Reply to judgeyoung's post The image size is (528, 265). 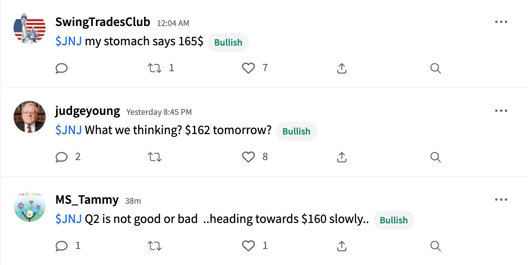click(x=62, y=157)
